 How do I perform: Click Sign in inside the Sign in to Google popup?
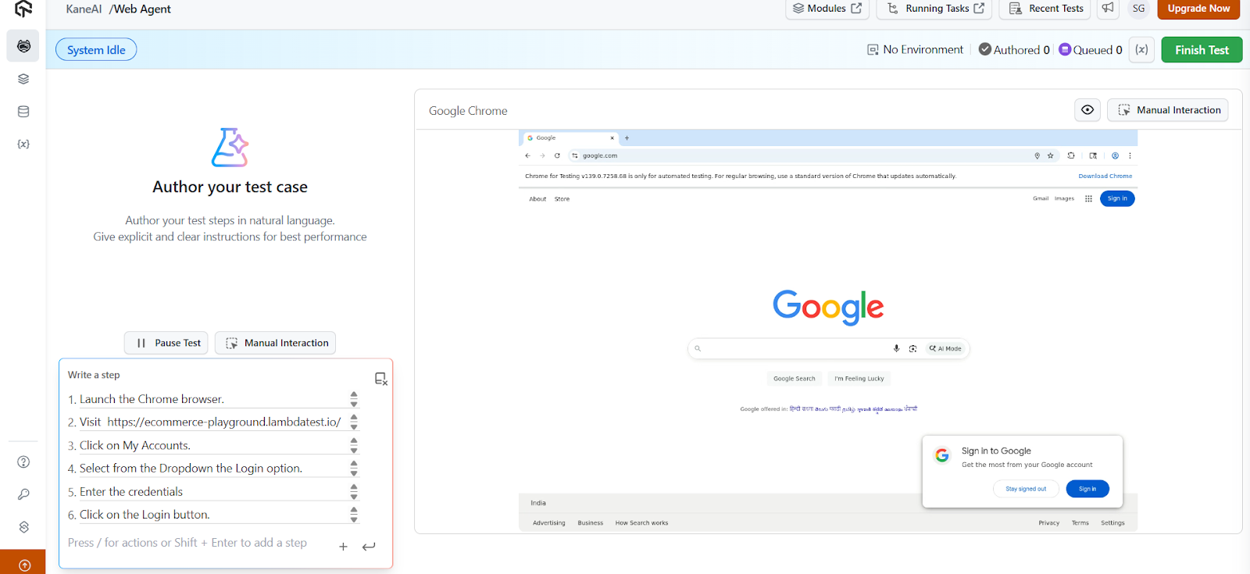1087,489
